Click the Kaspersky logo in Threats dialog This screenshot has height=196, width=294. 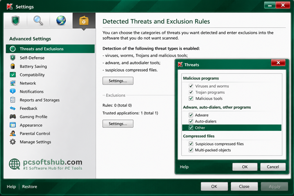tap(180, 65)
